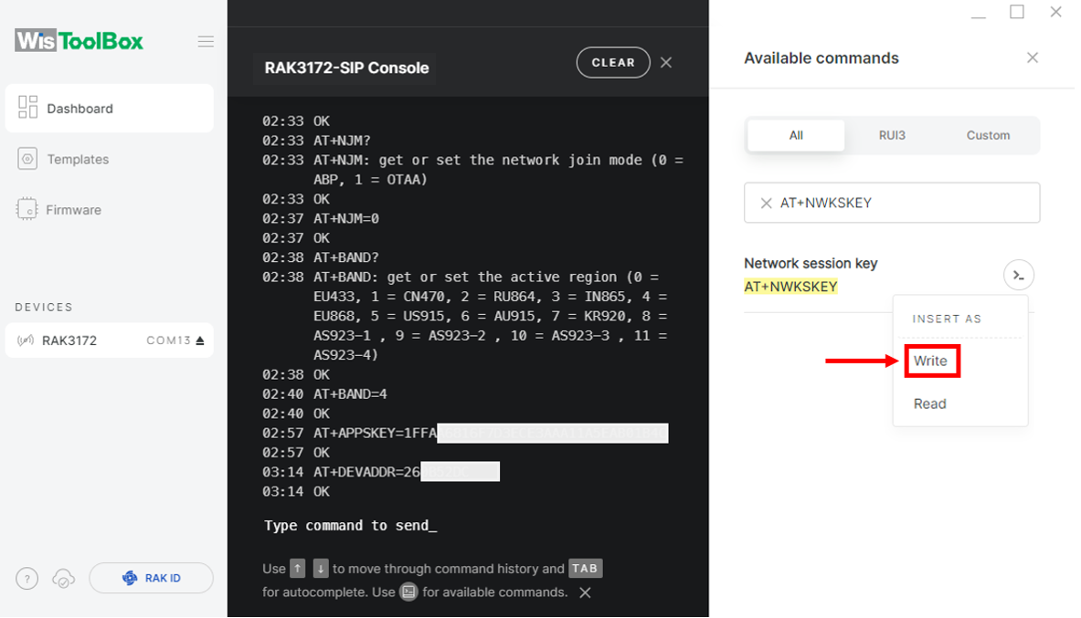Screen dimensions: 1081x618
Task: Click the RAK ID button
Action: point(151,578)
